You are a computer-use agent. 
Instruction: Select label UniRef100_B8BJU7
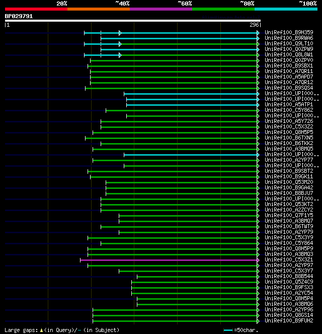coord(289,193)
